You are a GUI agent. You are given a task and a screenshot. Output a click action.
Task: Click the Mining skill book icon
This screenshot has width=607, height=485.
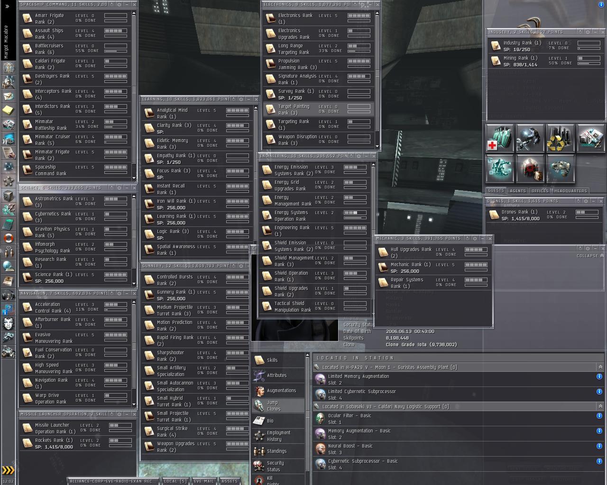[x=496, y=61]
